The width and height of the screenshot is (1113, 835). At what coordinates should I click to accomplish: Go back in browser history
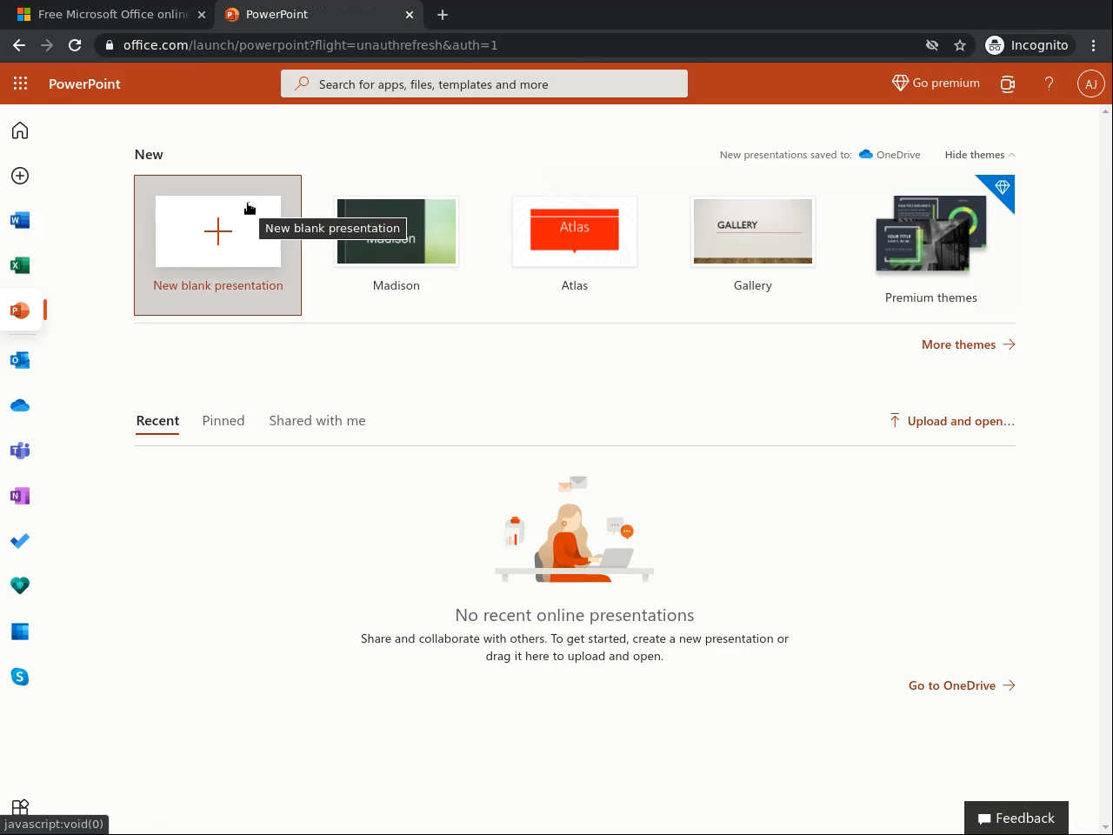point(19,45)
